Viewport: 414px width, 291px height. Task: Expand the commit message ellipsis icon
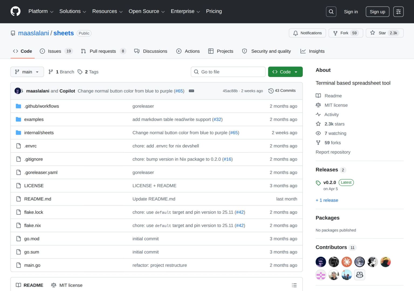pyautogui.click(x=191, y=91)
